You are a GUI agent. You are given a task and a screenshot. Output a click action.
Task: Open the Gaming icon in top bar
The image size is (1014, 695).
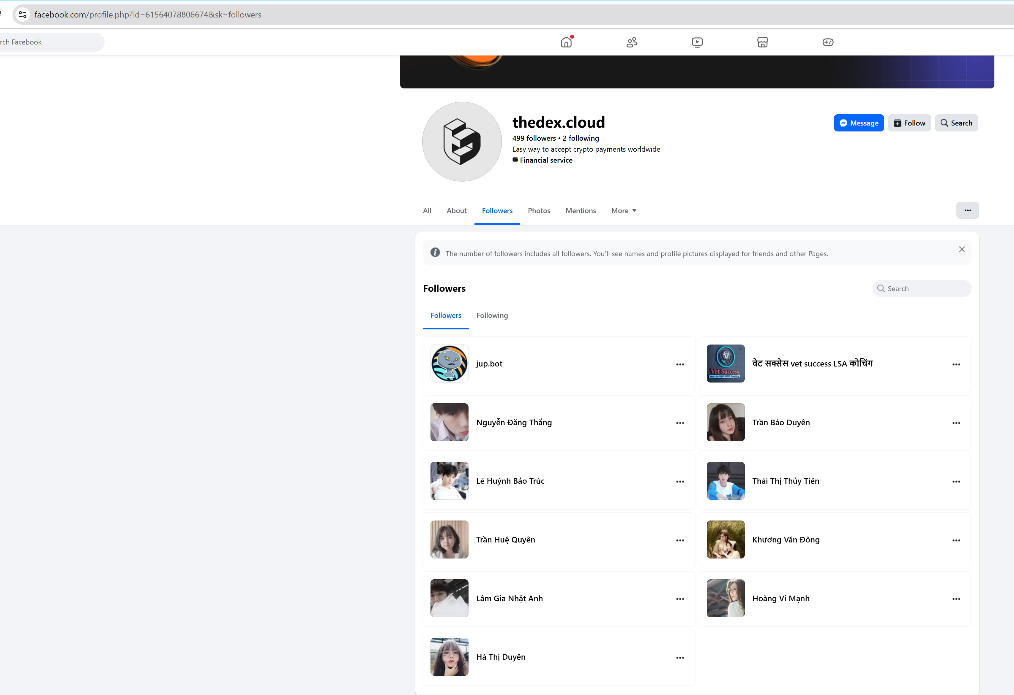[x=828, y=42]
